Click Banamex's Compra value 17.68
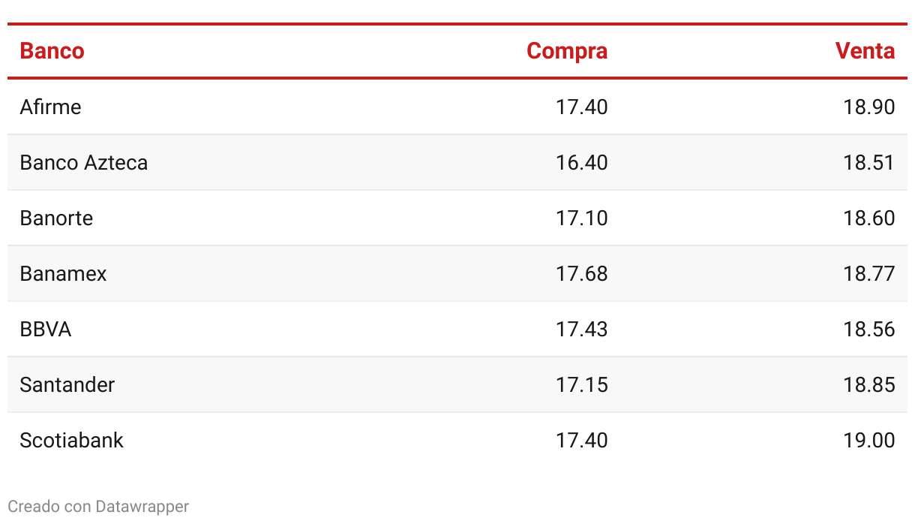915x524 pixels. tap(581, 273)
